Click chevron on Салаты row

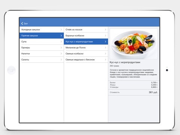pos(61,60)
